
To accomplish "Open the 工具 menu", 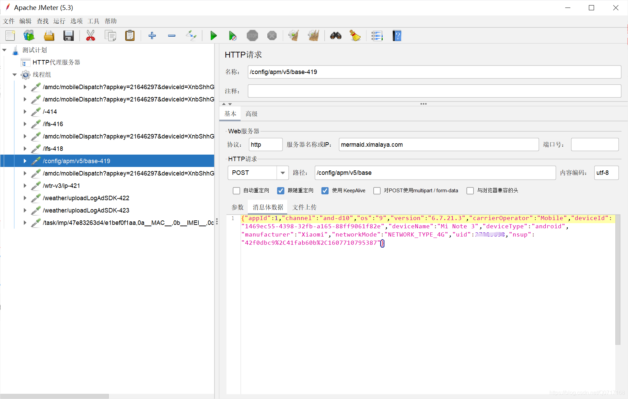I will pyautogui.click(x=93, y=21).
